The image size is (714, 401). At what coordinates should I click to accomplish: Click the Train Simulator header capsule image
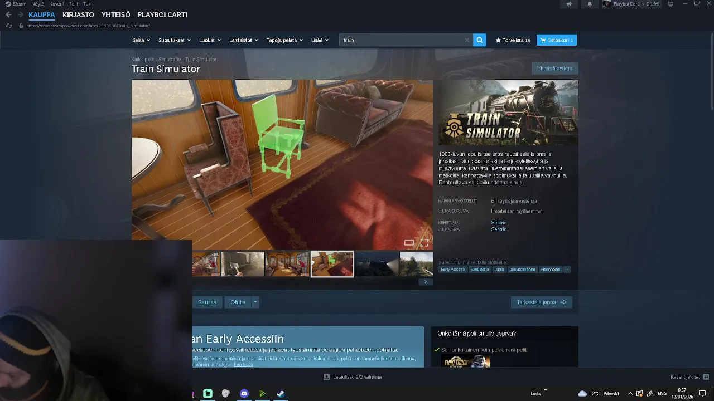click(507, 113)
